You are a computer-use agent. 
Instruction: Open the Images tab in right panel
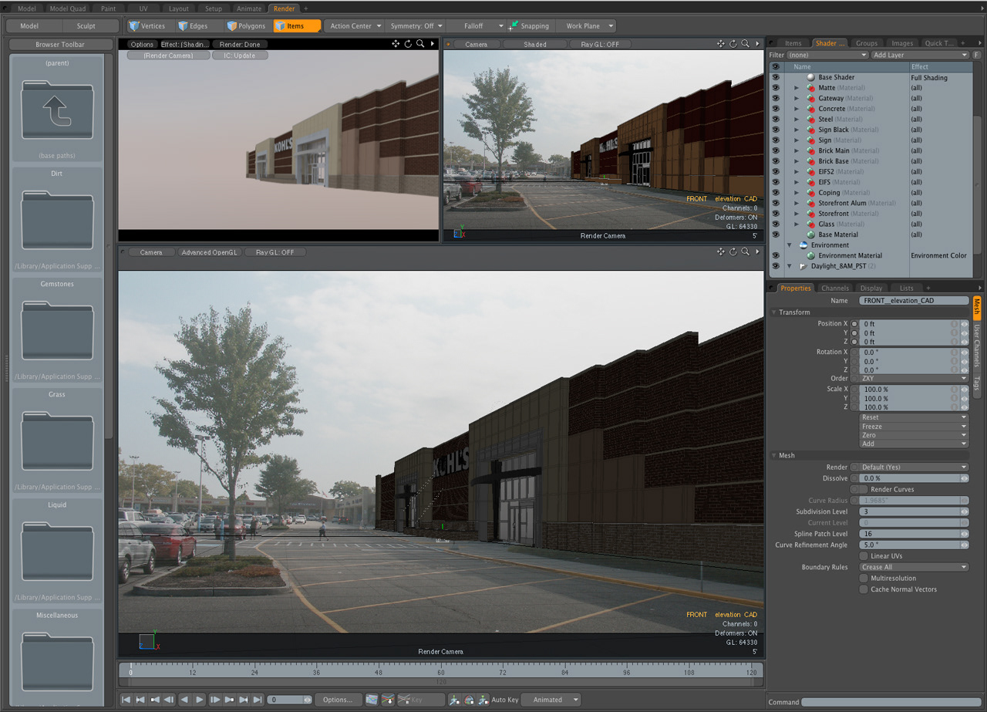901,43
